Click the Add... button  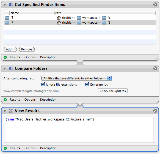[10, 49]
